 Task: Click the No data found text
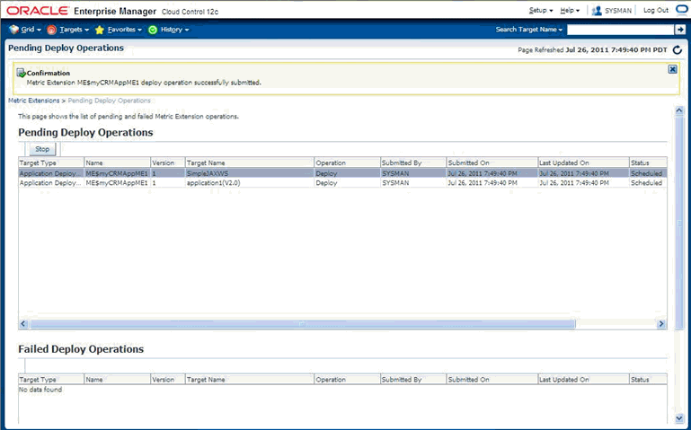pyautogui.click(x=40, y=390)
